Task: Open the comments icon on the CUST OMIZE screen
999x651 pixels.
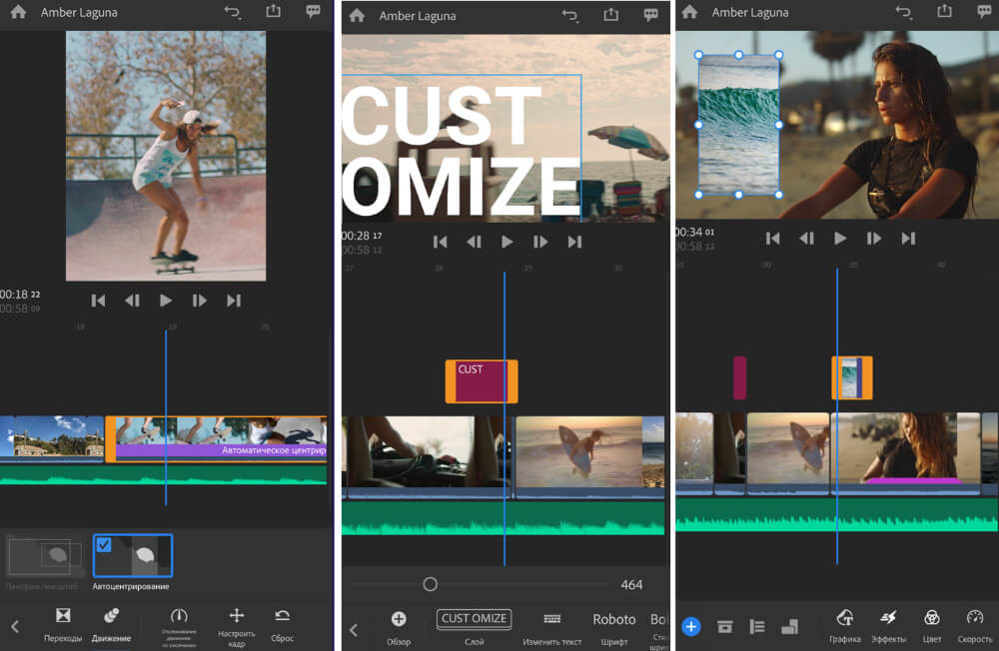Action: [650, 15]
